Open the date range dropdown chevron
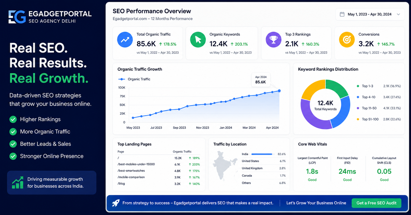The image size is (411, 215). point(398,14)
